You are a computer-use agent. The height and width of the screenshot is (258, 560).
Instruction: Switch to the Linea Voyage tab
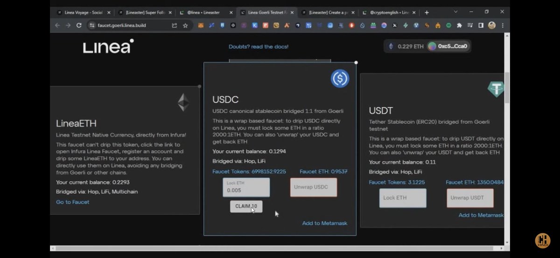pos(83,13)
